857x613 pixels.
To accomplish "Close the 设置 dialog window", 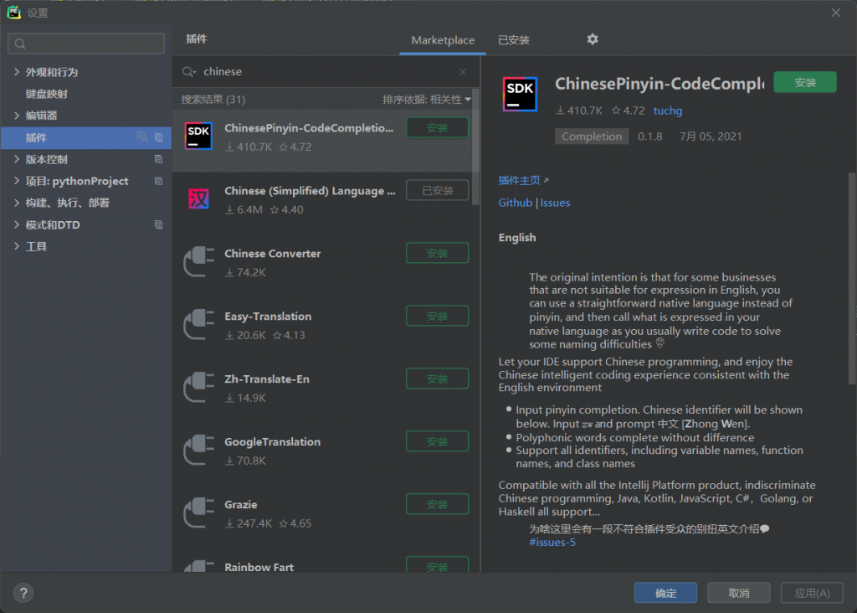I will click(836, 13).
